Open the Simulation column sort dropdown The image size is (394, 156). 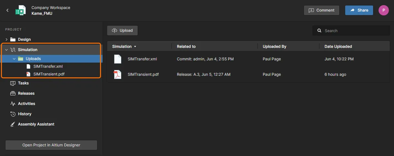pyautogui.click(x=135, y=47)
